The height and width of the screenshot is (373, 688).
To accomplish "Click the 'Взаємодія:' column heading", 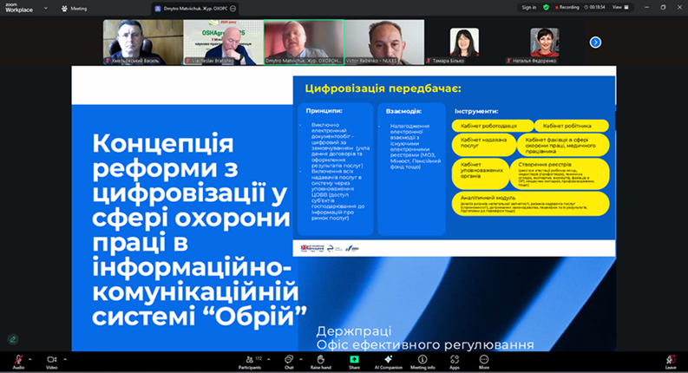I will click(403, 111).
